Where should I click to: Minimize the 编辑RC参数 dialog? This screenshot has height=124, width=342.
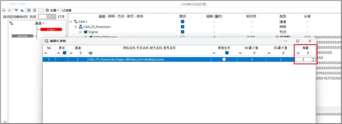click(286, 41)
